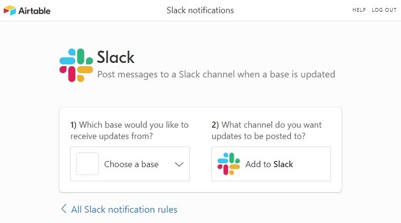The width and height of the screenshot is (401, 223).
Task: Open the HELP link
Action: [359, 10]
